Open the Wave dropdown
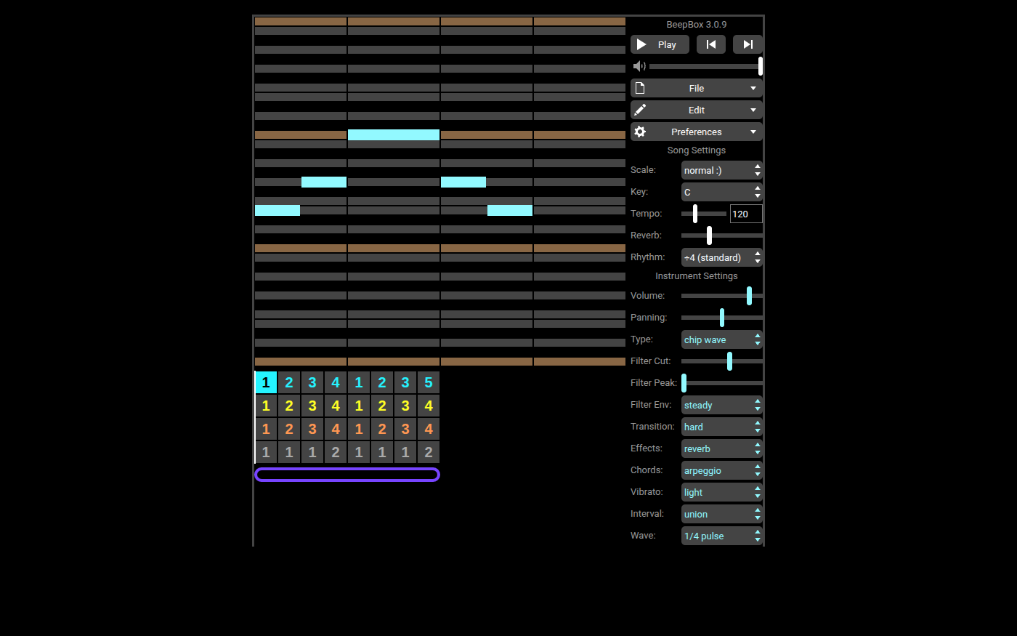1017x636 pixels. [x=722, y=536]
